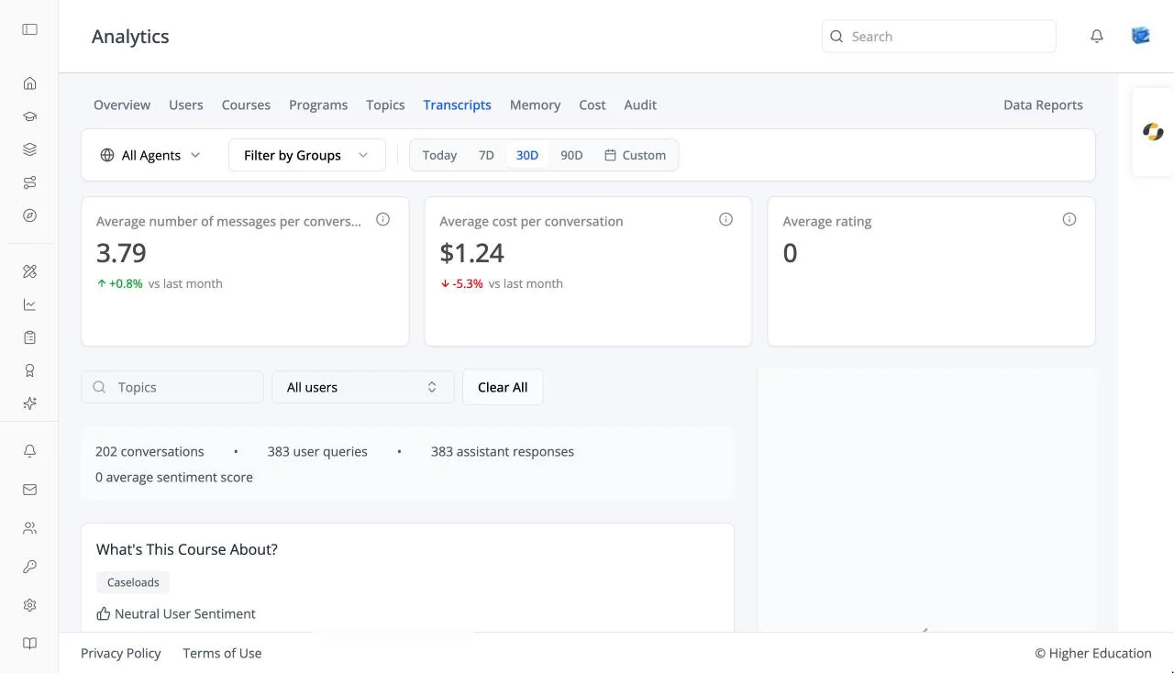Show info for average rating
1174x673 pixels.
coord(1069,219)
